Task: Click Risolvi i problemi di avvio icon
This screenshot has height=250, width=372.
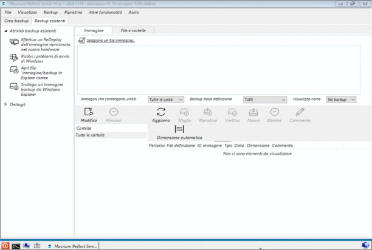Action: pos(14,58)
